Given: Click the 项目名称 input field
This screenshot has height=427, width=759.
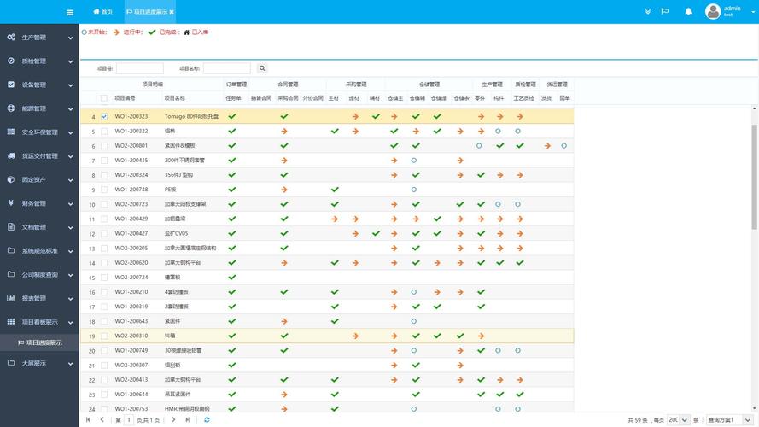Looking at the screenshot, I should click(x=227, y=68).
